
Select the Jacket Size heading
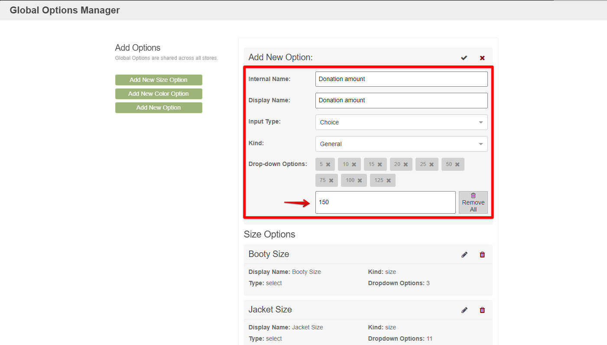point(270,309)
